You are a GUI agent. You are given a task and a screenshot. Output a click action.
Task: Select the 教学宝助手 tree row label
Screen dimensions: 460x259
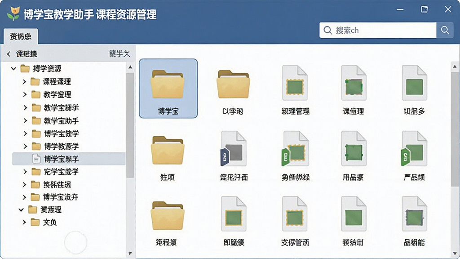pyautogui.click(x=61, y=121)
